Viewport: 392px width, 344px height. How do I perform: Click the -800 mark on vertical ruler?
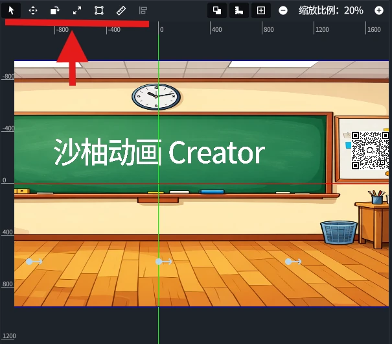(8, 76)
